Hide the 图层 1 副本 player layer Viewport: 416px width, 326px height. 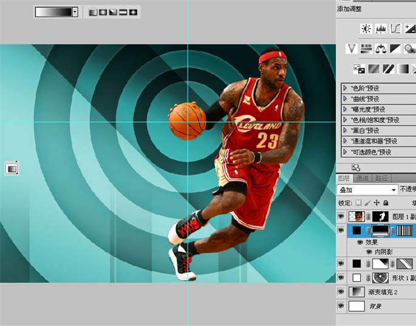[341, 216]
